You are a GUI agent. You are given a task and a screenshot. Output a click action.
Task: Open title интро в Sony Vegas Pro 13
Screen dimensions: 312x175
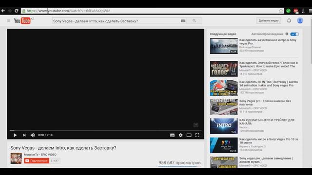click(x=269, y=141)
